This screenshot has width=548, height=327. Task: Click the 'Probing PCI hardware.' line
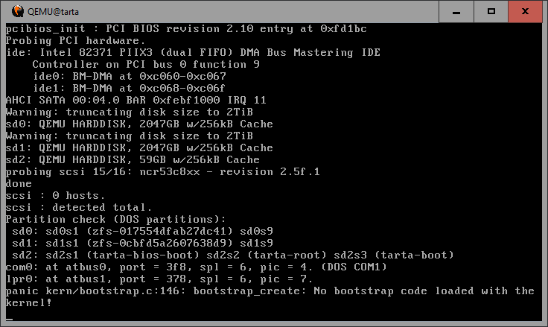click(x=75, y=40)
